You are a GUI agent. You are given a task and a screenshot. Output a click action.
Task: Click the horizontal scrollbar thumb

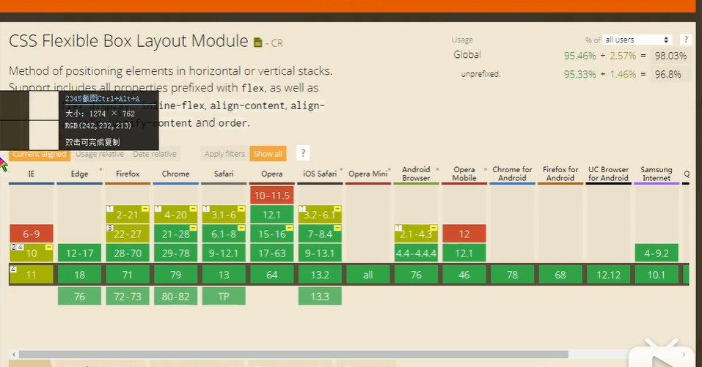tap(293, 355)
